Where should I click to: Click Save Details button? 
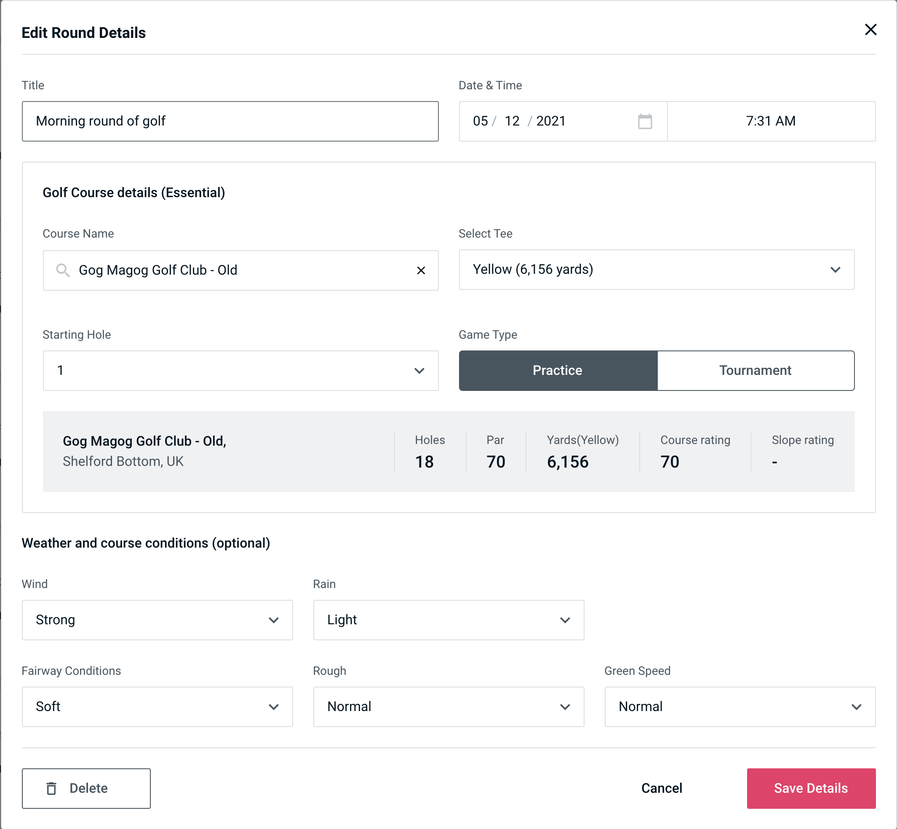point(810,788)
